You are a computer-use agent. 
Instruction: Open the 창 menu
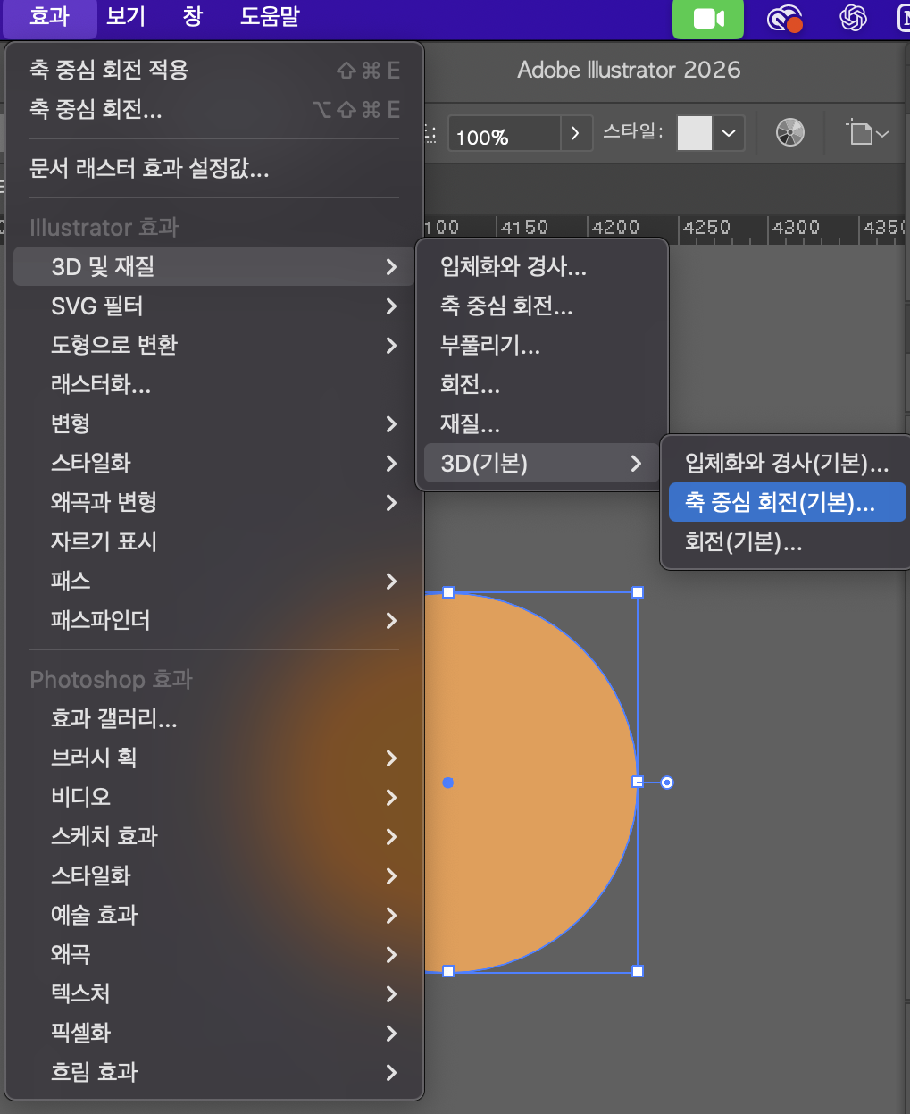[x=193, y=17]
